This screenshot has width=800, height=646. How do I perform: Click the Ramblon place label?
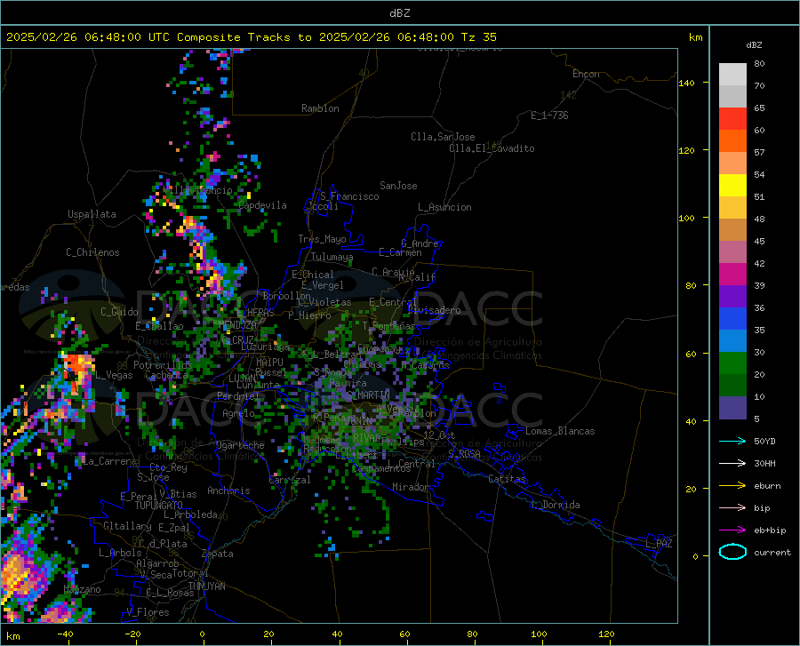pyautogui.click(x=320, y=108)
